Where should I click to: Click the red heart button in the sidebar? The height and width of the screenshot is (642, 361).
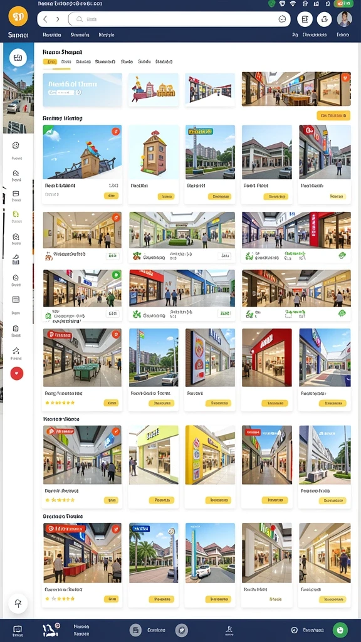[x=17, y=374]
